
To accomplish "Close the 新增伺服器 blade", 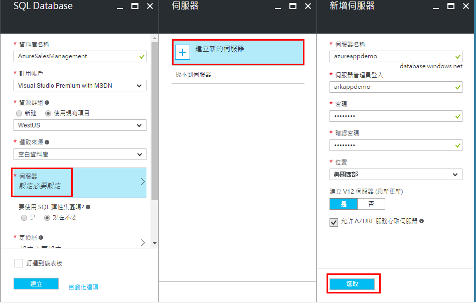I will pos(466,6).
